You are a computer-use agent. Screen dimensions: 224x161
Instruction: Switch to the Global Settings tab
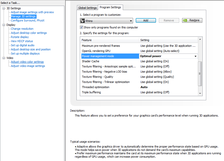(88, 8)
